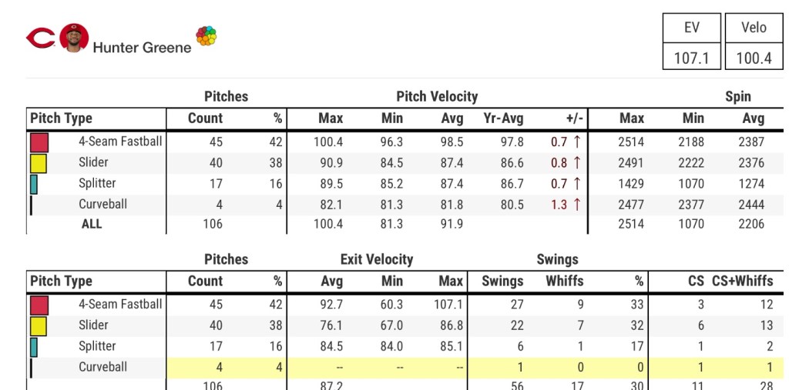The image size is (789, 390).
Task: Sort by the Swings column header
Action: pyautogui.click(x=502, y=282)
